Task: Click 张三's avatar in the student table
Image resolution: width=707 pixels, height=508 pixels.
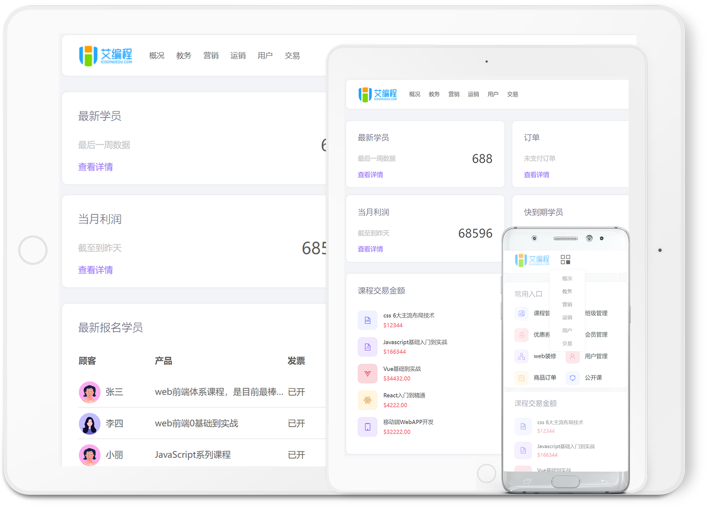Action: tap(90, 392)
